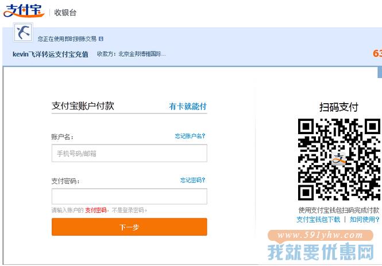382x266 pixels.
Task: Click the payee text 收款方:北京金邦博雅国际...
Action: (132, 54)
